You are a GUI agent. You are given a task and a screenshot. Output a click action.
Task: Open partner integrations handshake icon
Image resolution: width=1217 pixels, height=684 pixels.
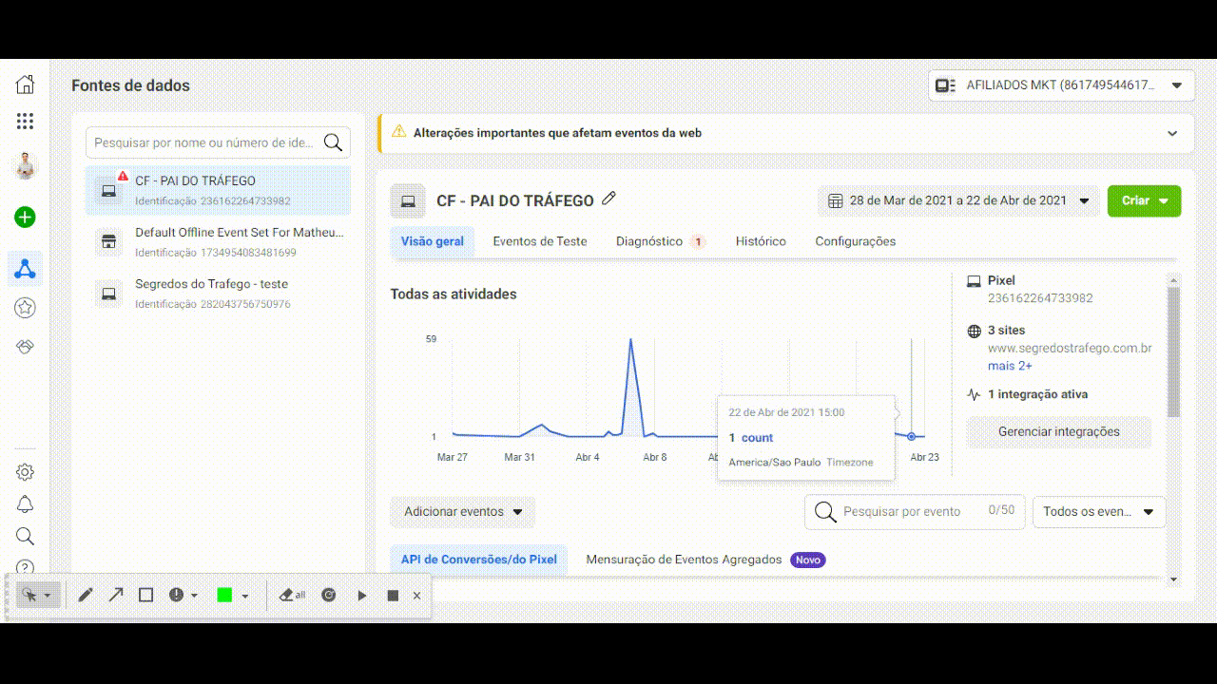26,348
